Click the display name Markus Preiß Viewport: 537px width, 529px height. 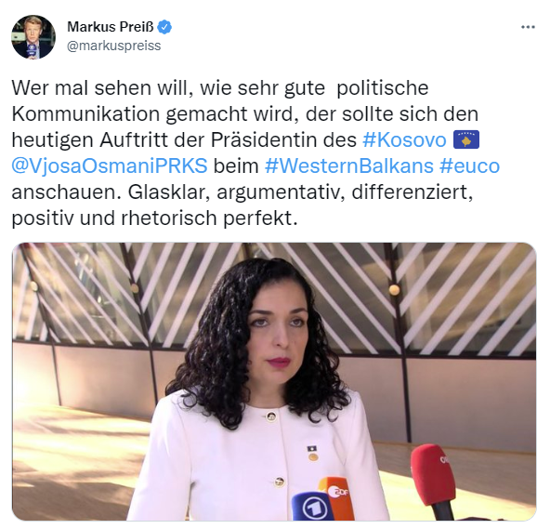(x=111, y=27)
